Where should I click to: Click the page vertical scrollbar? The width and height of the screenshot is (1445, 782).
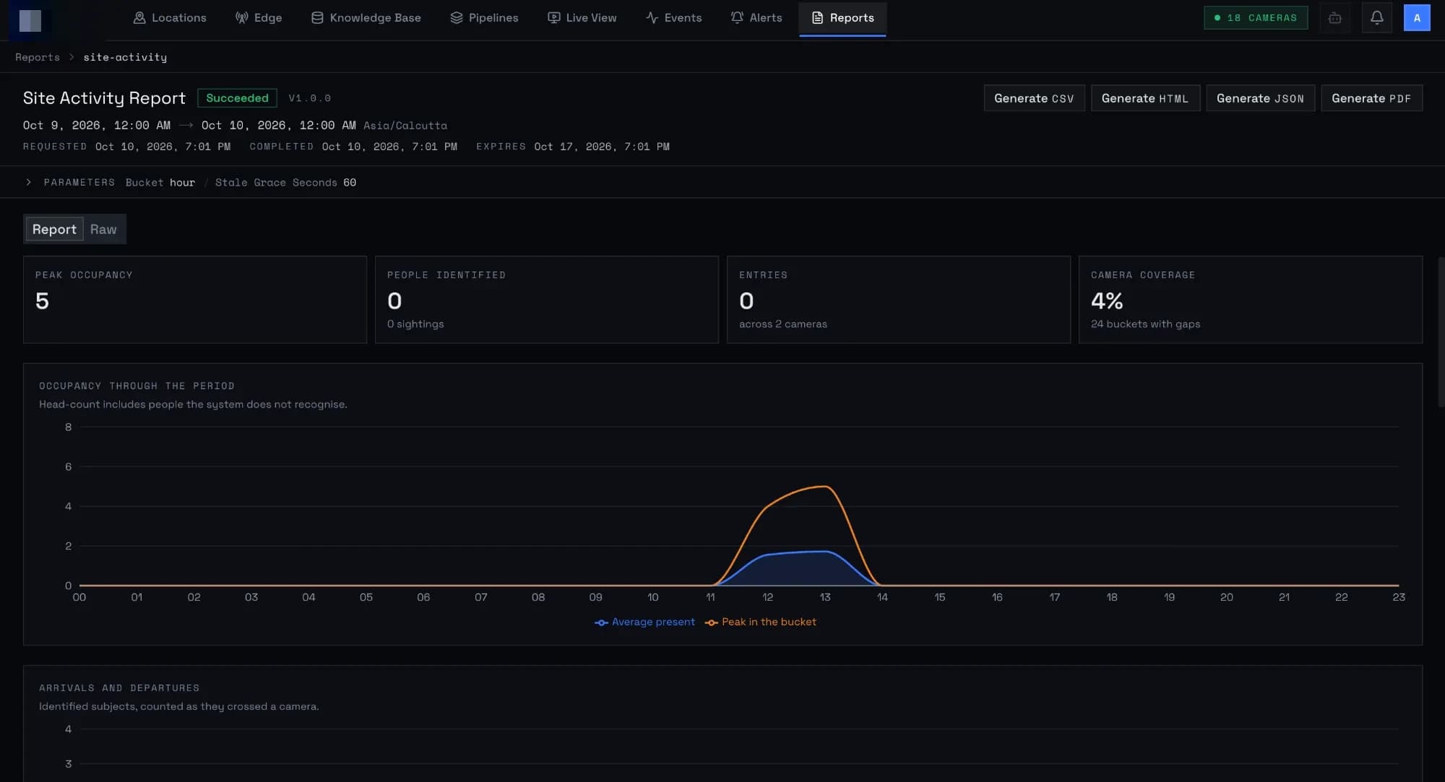(1441, 332)
